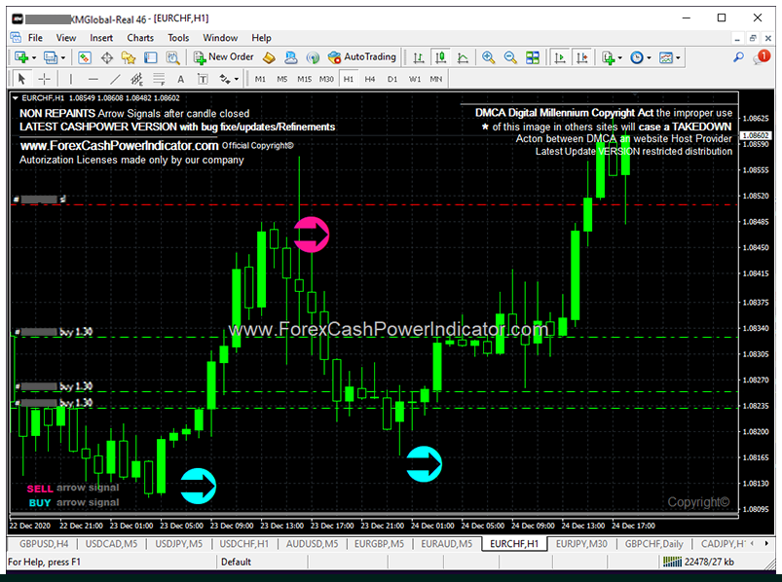
Task: Select the text annotation tool
Action: (180, 79)
